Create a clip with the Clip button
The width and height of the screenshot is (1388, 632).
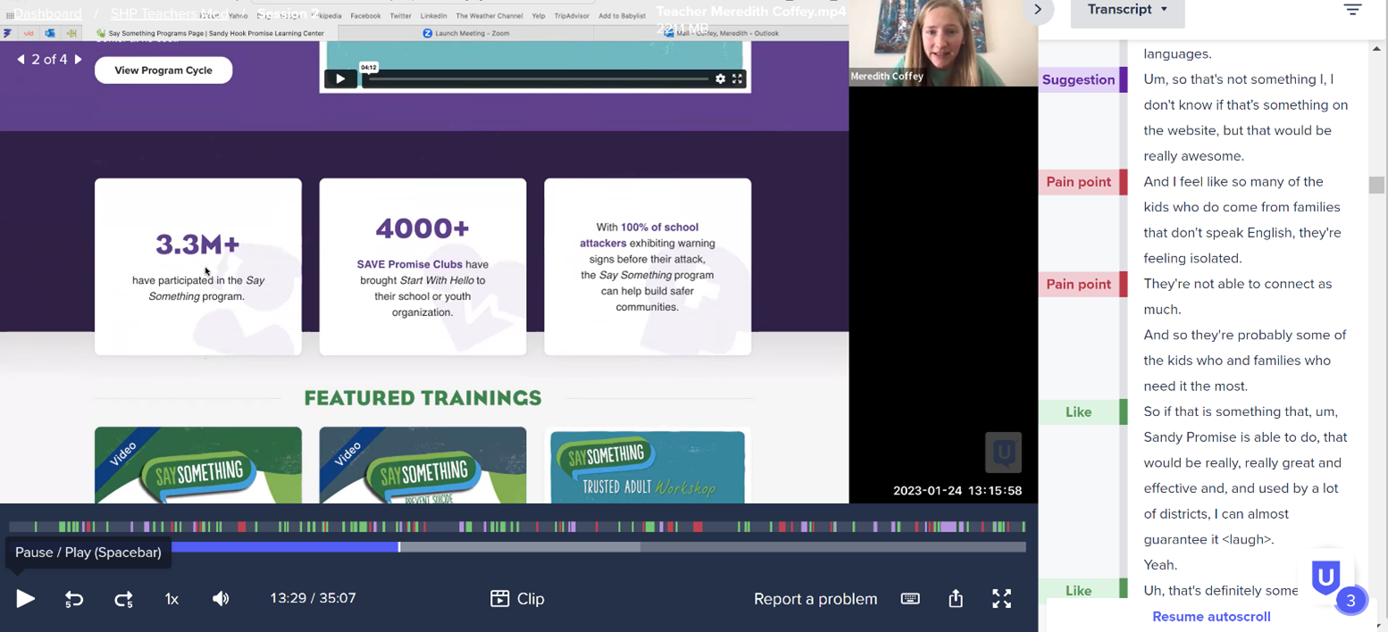coord(517,599)
